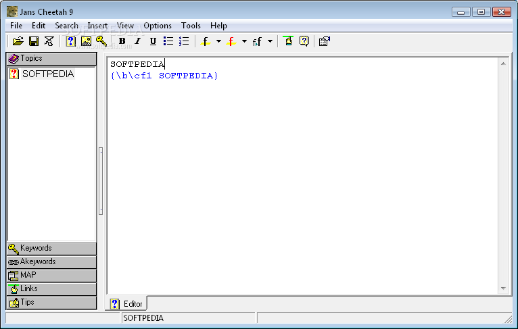This screenshot has height=329, width=518.
Task: Click the font size ff icon
Action: [257, 42]
